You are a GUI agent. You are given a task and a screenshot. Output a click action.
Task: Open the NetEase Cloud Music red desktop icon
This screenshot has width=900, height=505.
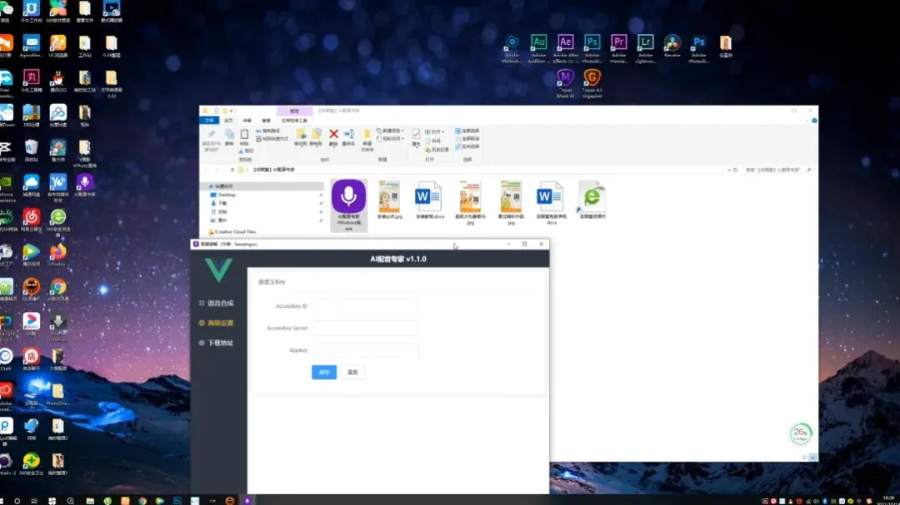(31, 220)
